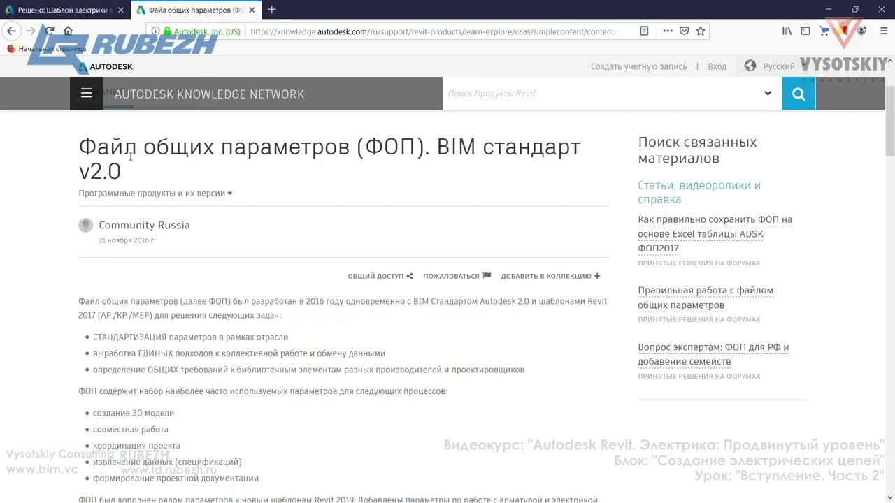Open the Knowledge Network hamburger menu
This screenshot has height=503, width=895.
[86, 93]
